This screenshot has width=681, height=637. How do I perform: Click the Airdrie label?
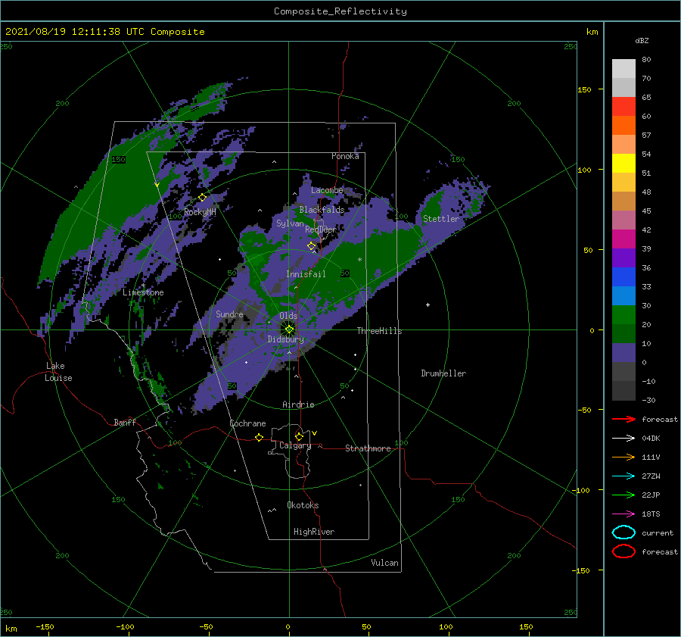click(x=298, y=404)
